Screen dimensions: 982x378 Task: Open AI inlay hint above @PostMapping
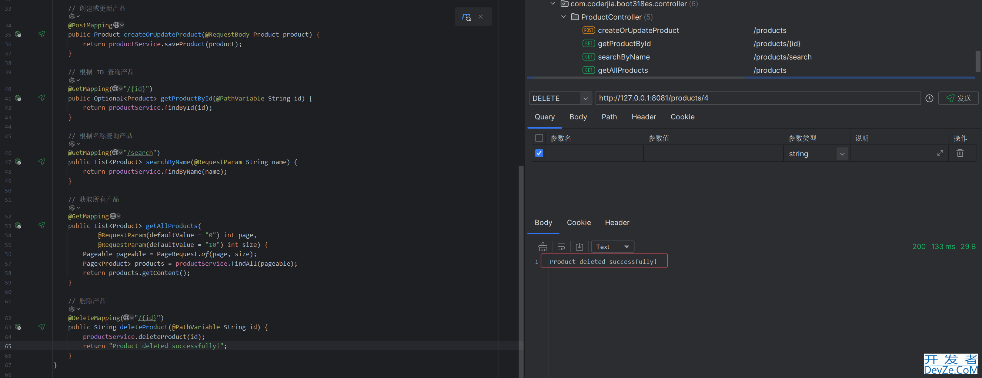[74, 16]
